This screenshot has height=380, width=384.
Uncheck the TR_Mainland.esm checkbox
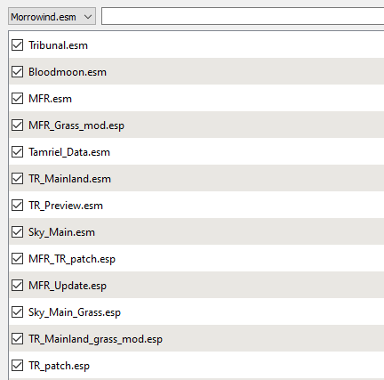pyautogui.click(x=17, y=179)
